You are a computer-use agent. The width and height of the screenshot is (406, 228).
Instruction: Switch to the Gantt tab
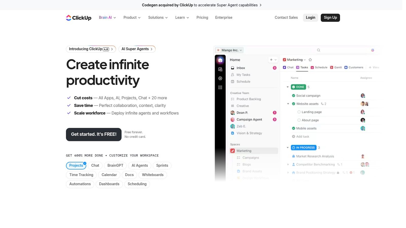click(336, 67)
